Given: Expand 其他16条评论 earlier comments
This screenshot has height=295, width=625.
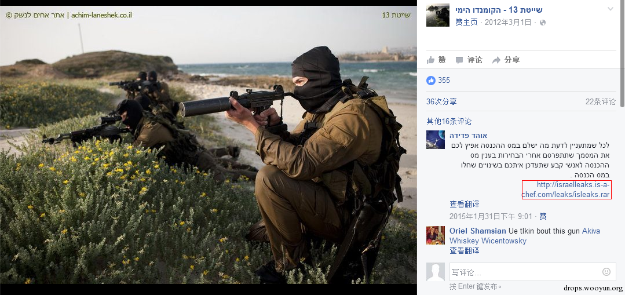Looking at the screenshot, I should [x=449, y=121].
